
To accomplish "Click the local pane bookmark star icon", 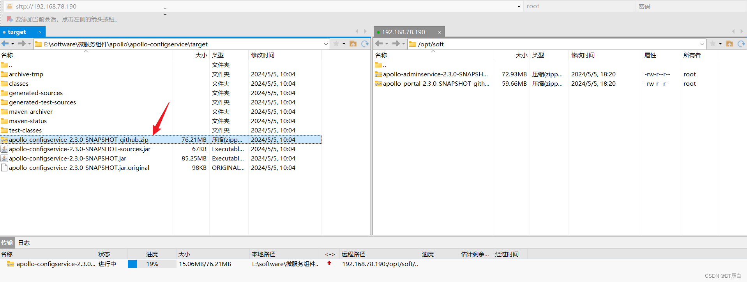I will tap(336, 44).
